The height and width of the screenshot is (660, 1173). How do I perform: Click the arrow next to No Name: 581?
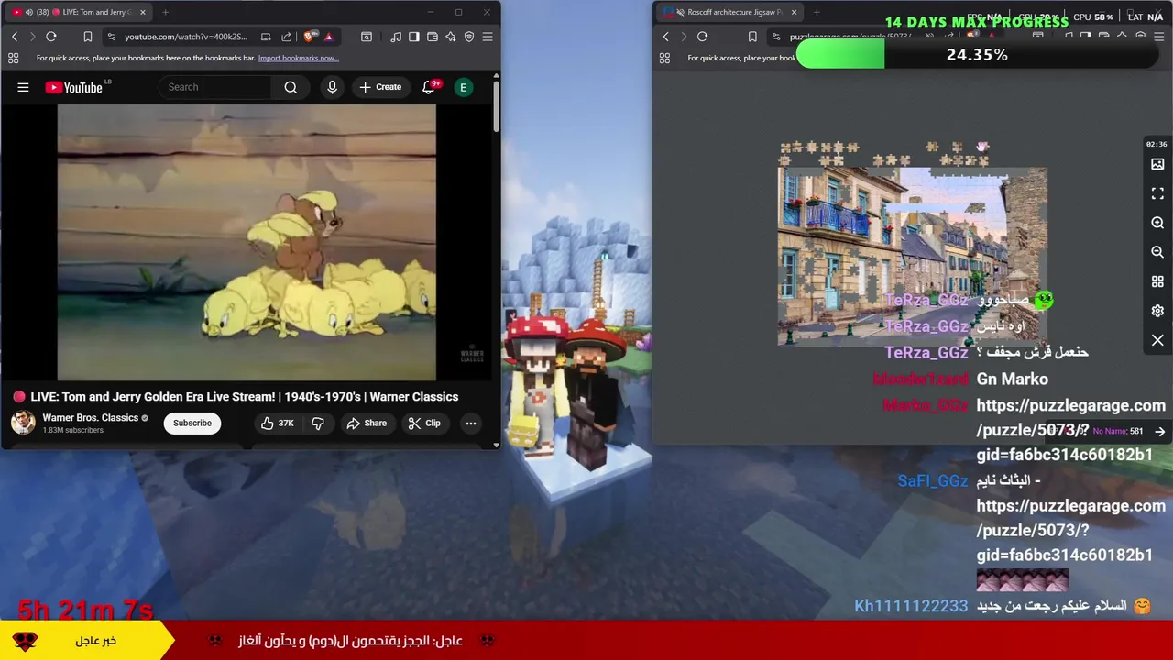tap(1159, 431)
